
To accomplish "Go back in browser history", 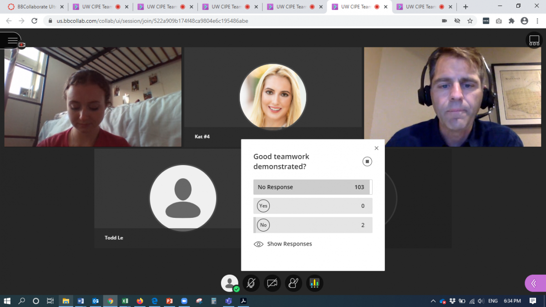I will point(9,21).
